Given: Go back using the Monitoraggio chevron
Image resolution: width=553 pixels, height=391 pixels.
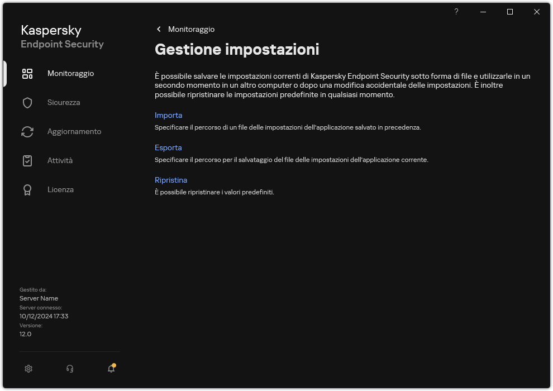Looking at the screenshot, I should [159, 29].
